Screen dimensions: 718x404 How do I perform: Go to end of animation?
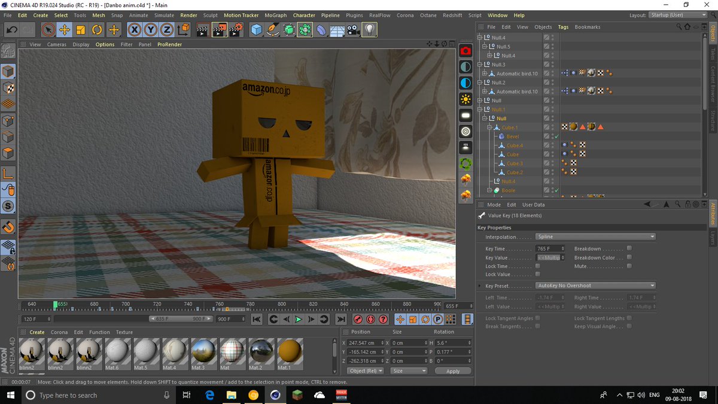(x=341, y=320)
